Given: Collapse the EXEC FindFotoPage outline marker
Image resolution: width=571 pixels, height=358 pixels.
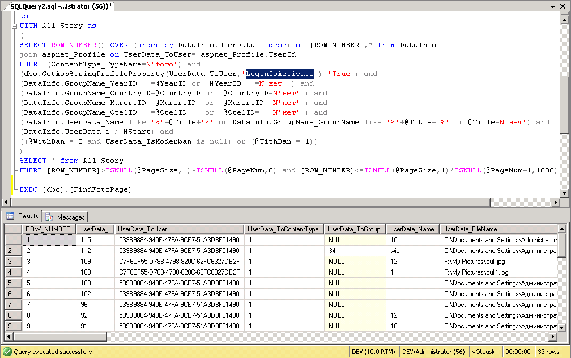Looking at the screenshot, I should click(15, 189).
